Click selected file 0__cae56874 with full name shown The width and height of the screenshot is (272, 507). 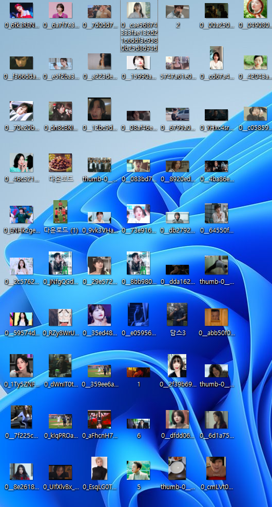[139, 10]
